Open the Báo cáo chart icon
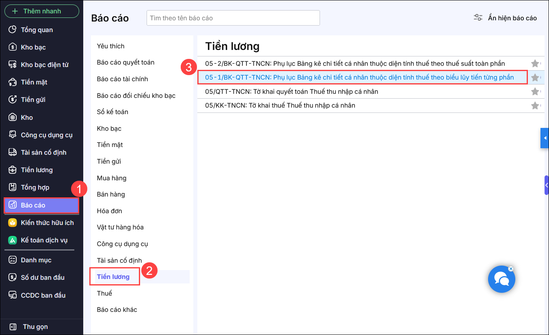Viewport: 549px width, 335px height. pyautogui.click(x=13, y=205)
